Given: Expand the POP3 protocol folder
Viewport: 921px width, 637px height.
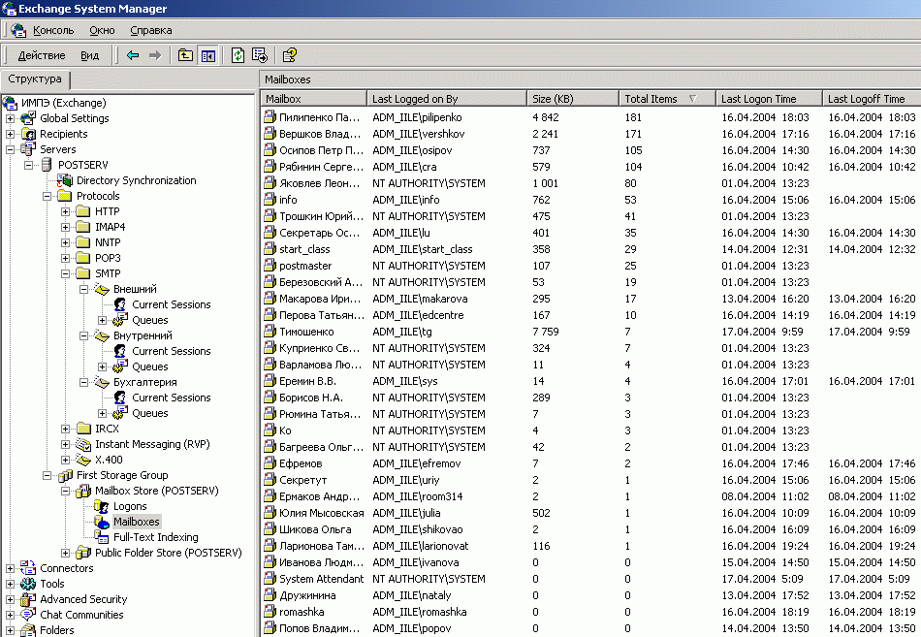Looking at the screenshot, I should 65,258.
